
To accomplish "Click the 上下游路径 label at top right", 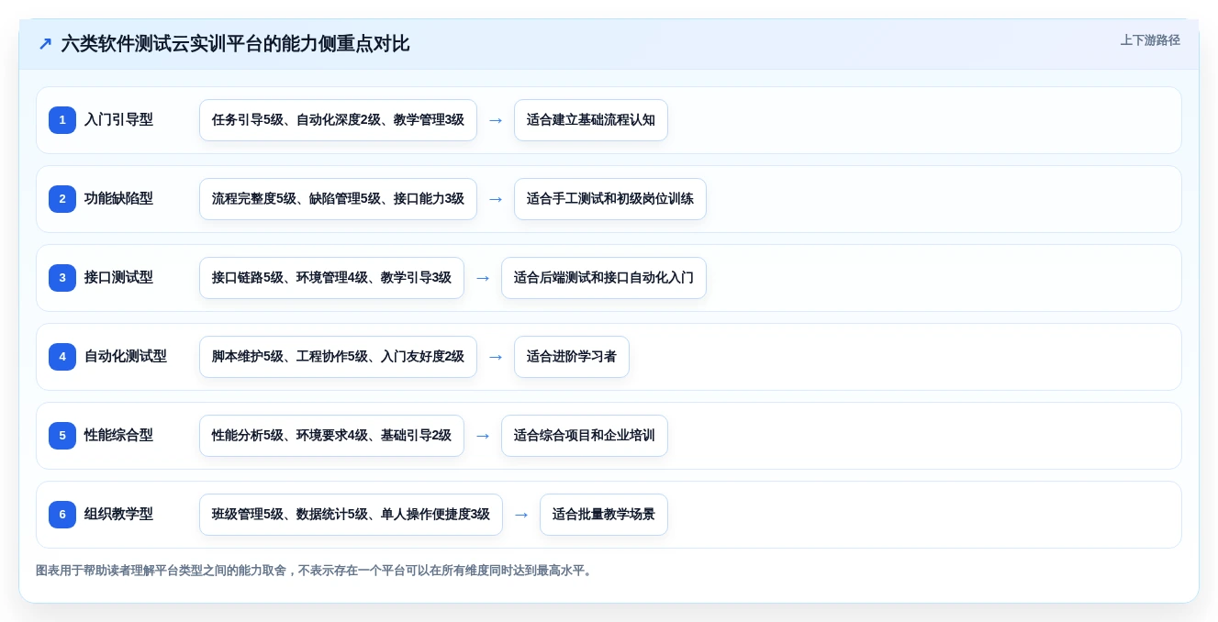I will (1150, 40).
